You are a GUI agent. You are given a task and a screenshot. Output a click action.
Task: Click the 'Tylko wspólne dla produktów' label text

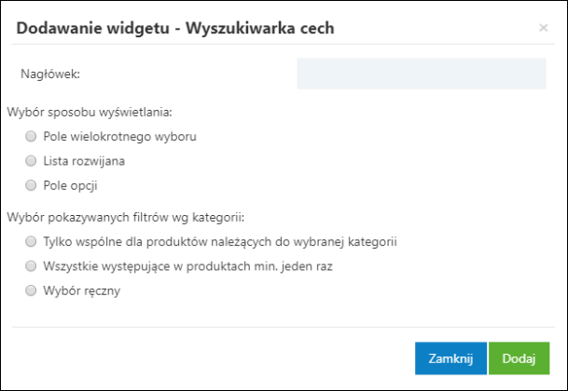[220, 241]
